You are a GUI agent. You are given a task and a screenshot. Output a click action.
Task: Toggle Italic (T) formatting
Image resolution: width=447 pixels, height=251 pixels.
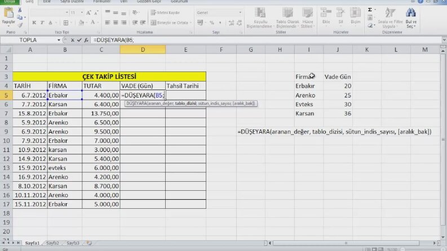pyautogui.click(x=42, y=23)
